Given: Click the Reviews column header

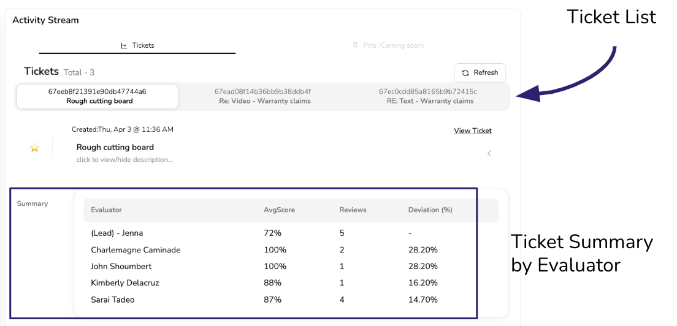Looking at the screenshot, I should (x=353, y=210).
